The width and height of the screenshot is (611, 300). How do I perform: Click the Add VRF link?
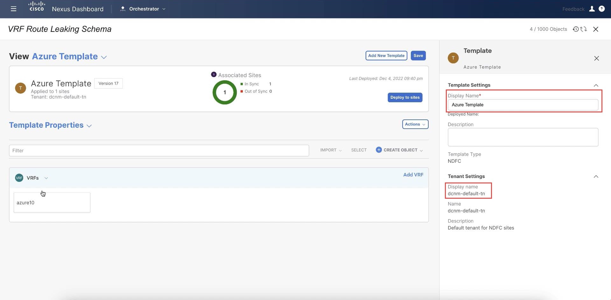point(413,175)
